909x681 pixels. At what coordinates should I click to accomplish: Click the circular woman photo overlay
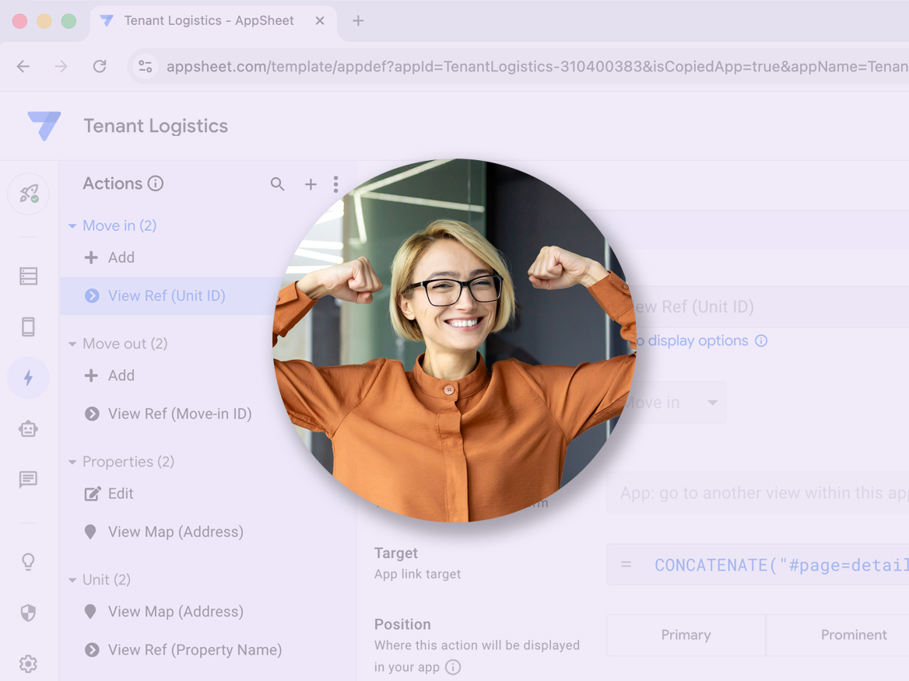click(455, 340)
